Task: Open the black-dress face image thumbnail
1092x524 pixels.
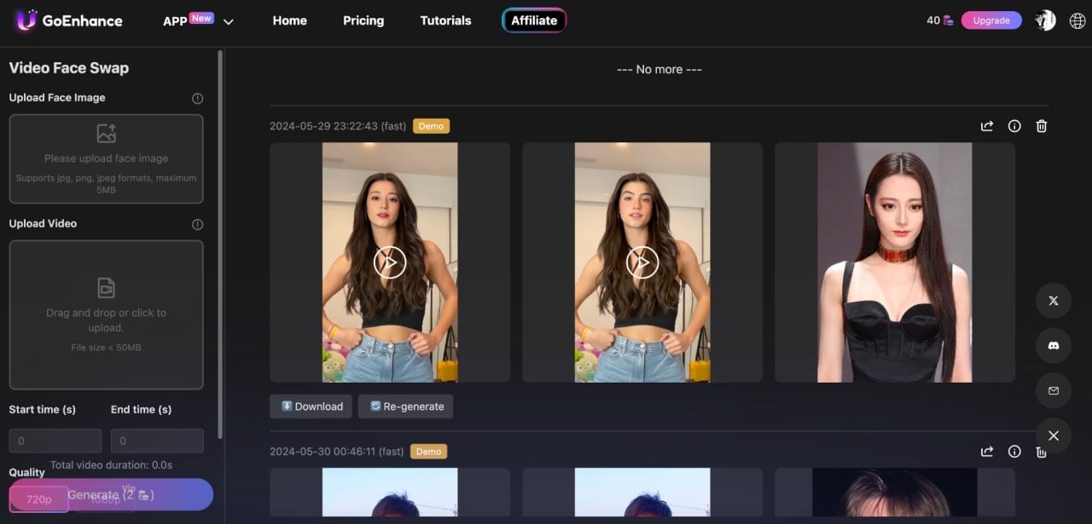Action: tap(895, 262)
